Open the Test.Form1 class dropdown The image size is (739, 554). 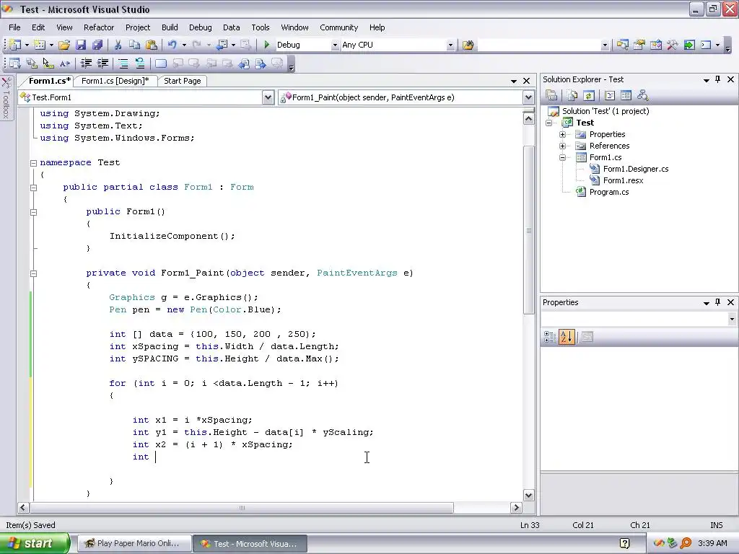[268, 97]
